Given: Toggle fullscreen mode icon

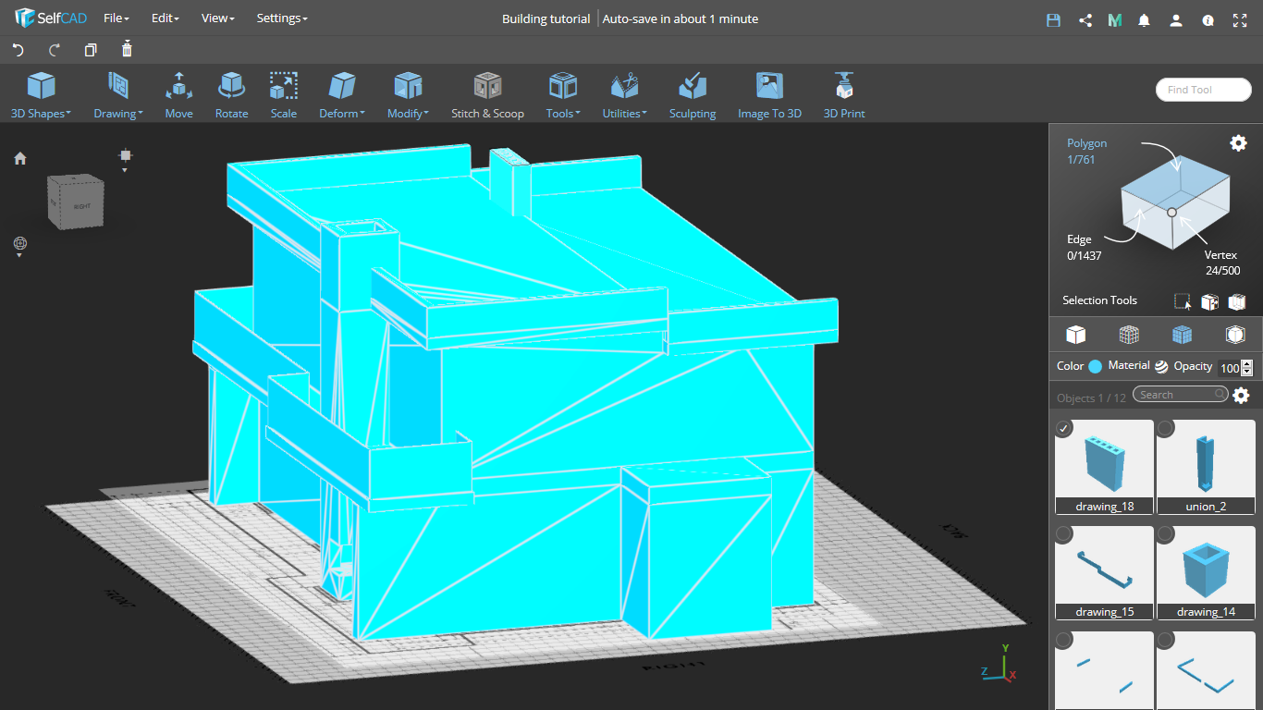Looking at the screenshot, I should [1240, 19].
